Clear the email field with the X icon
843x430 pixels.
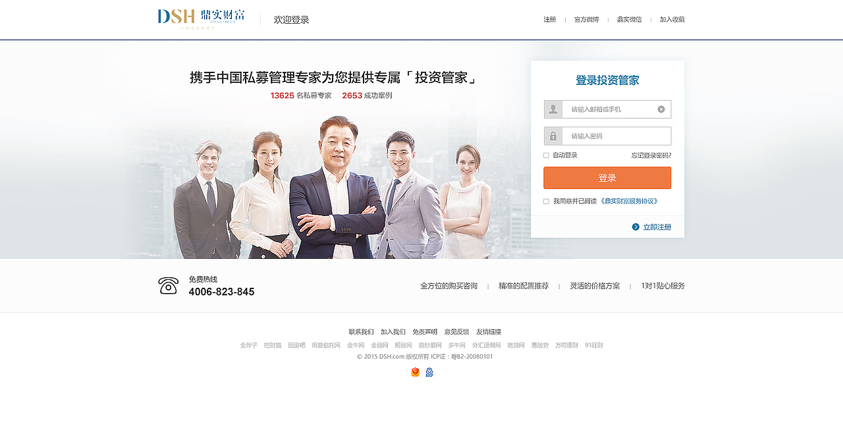pyautogui.click(x=661, y=109)
